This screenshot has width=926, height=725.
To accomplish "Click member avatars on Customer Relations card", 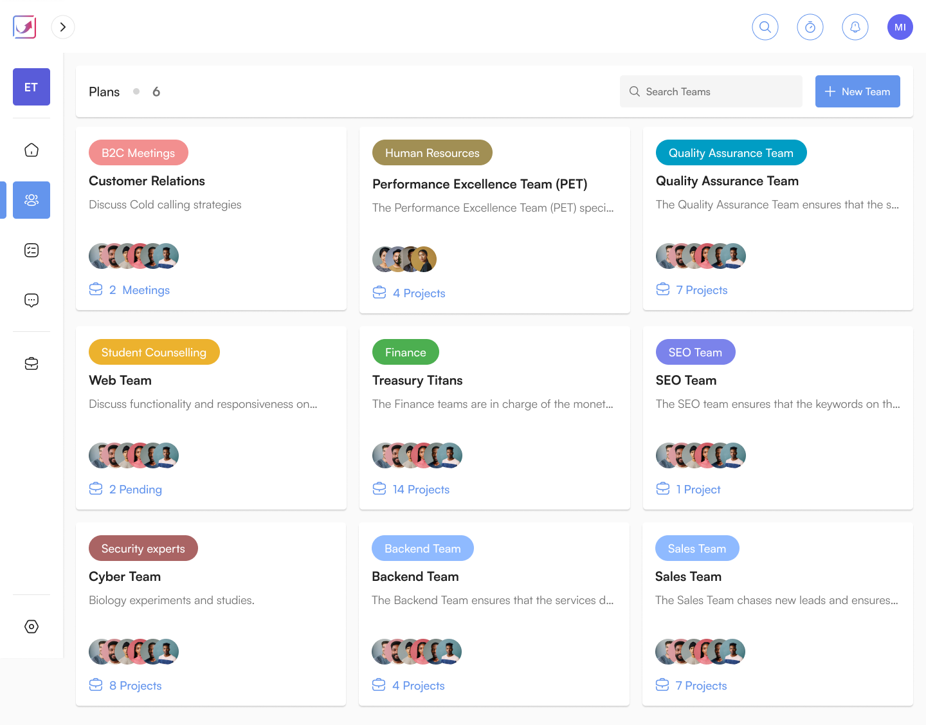I will point(134,256).
